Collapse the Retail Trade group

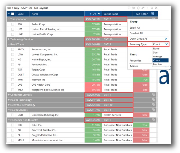[x=9, y=44]
